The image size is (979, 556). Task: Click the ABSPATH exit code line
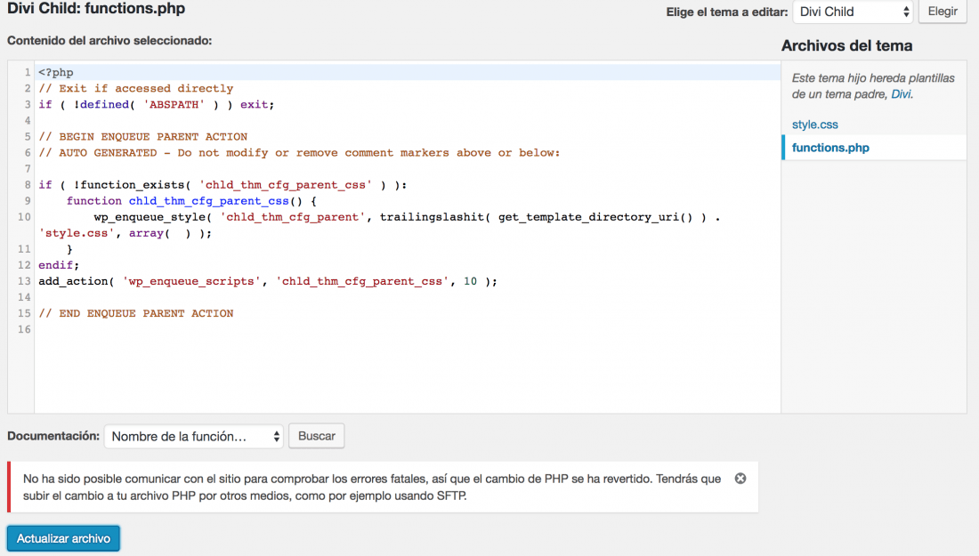pos(156,105)
